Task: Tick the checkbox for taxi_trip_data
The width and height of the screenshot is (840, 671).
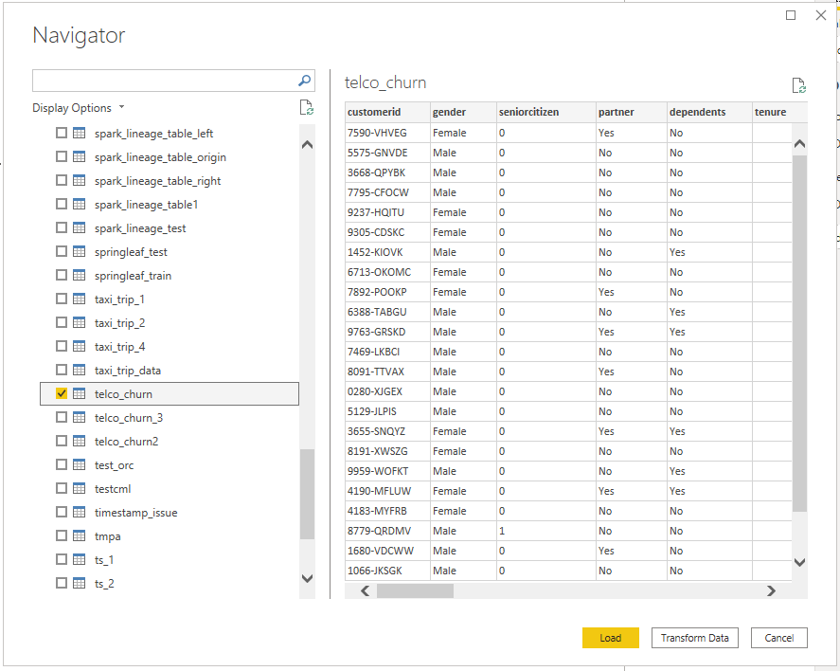Action: point(62,370)
